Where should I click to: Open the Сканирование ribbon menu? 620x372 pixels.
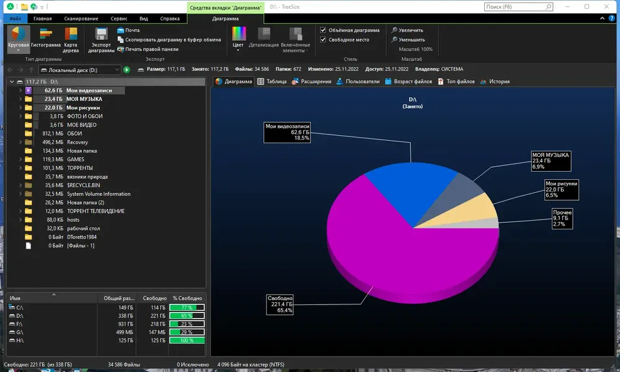click(x=81, y=19)
